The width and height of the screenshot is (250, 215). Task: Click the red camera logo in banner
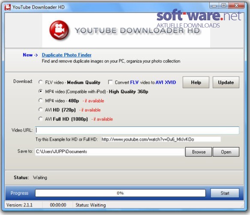click(x=59, y=30)
